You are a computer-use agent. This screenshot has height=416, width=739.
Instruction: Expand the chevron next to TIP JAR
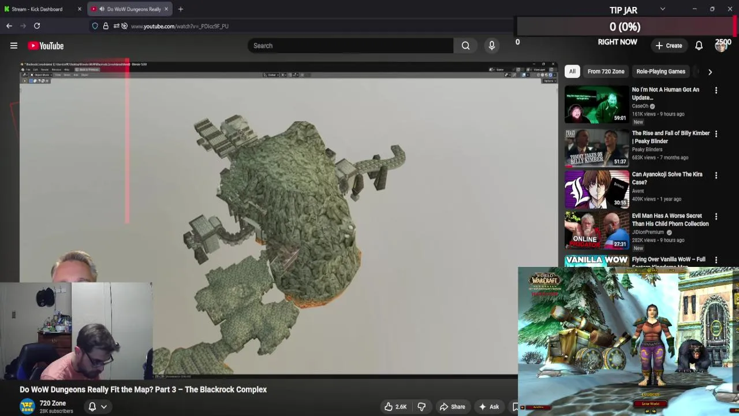pos(663,9)
